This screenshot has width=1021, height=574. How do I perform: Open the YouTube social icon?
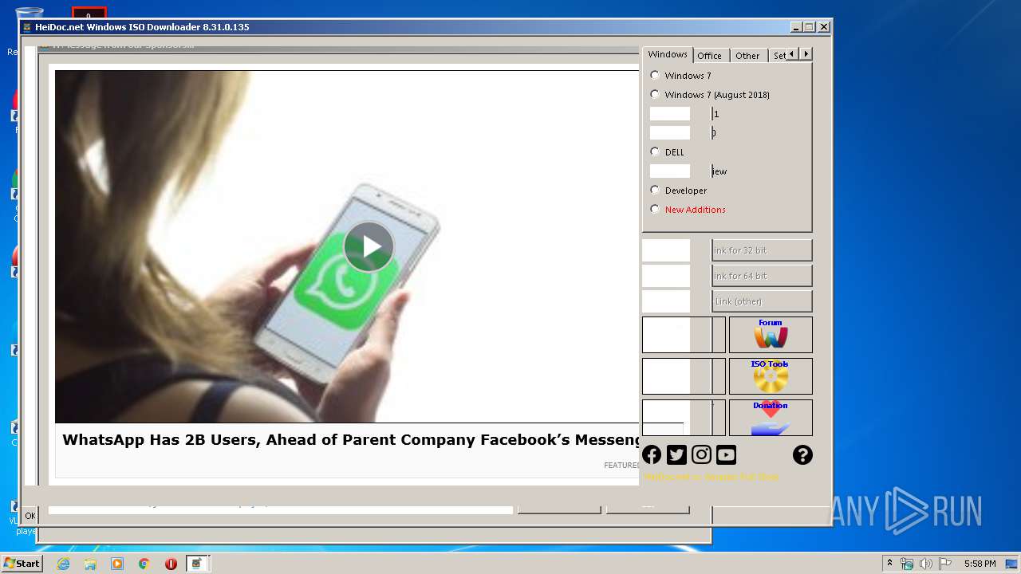point(726,454)
